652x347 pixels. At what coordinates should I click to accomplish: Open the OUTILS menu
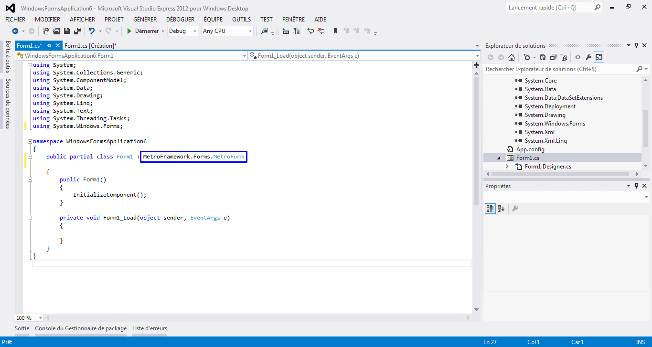242,20
